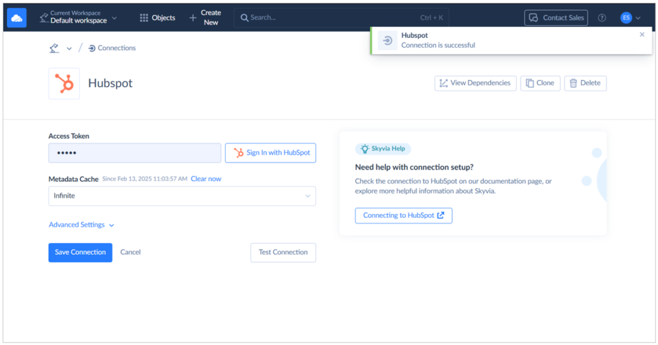
Task: Open the Objects menu
Action: [157, 17]
